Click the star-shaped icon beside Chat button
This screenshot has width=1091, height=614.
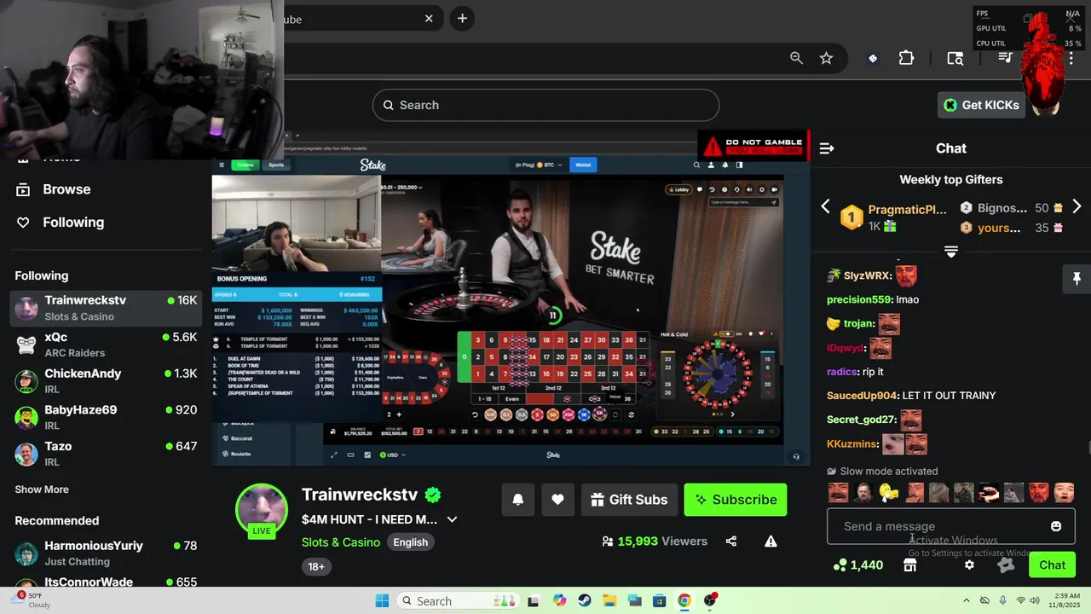(x=1007, y=565)
